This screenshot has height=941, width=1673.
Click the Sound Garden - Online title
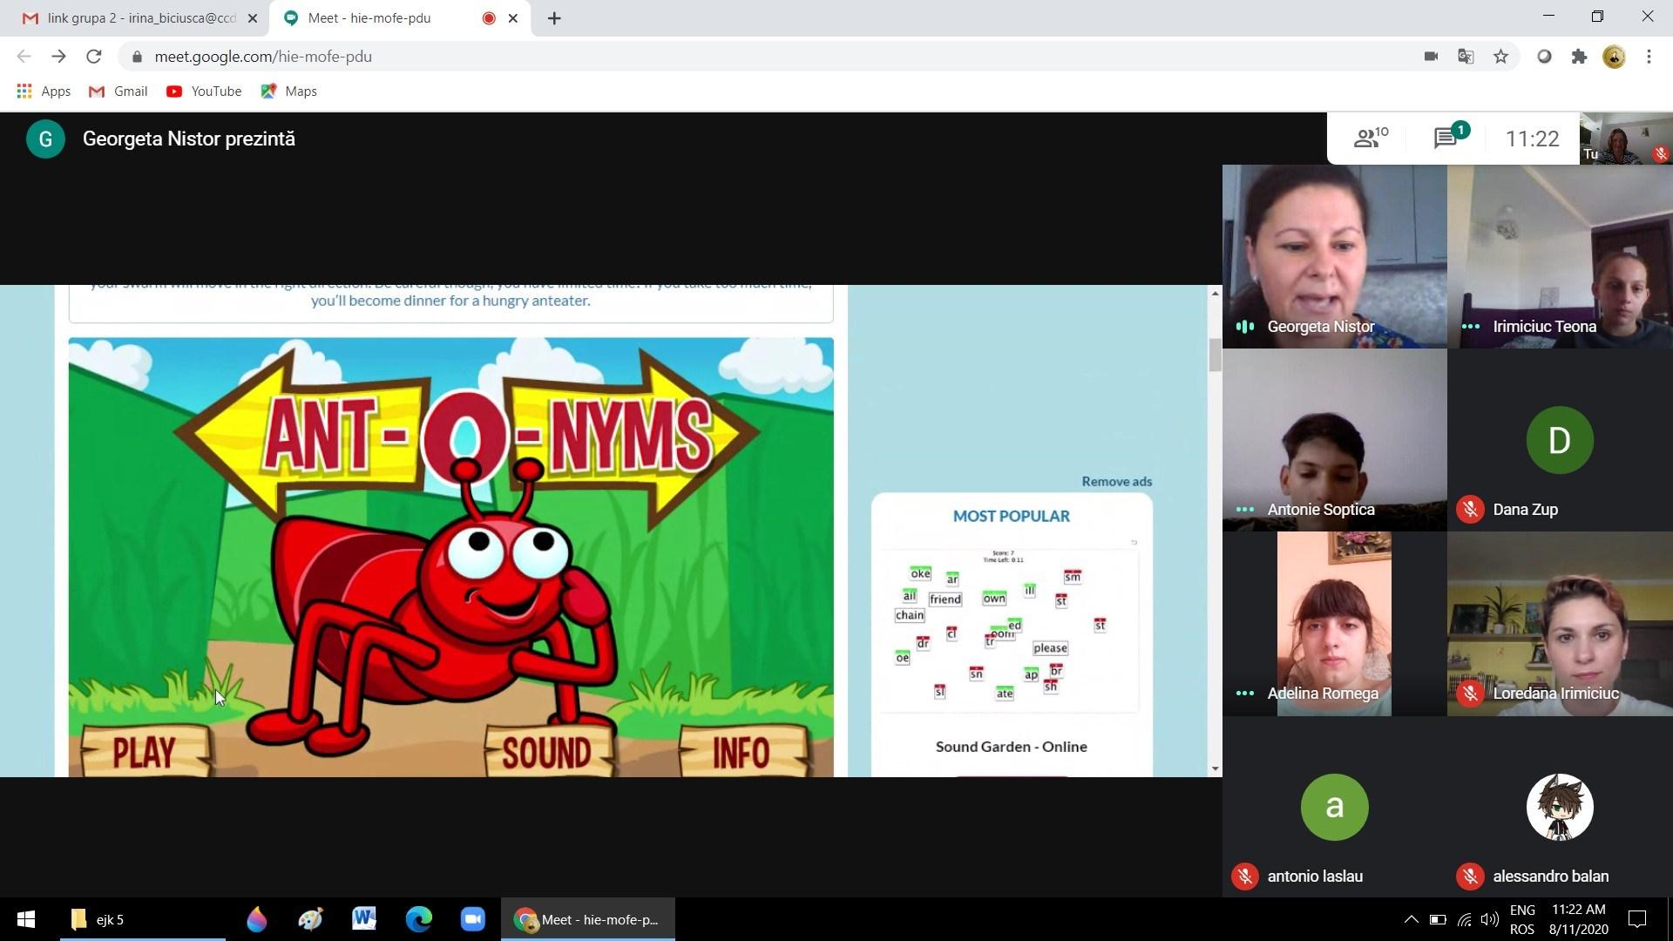(x=1011, y=747)
